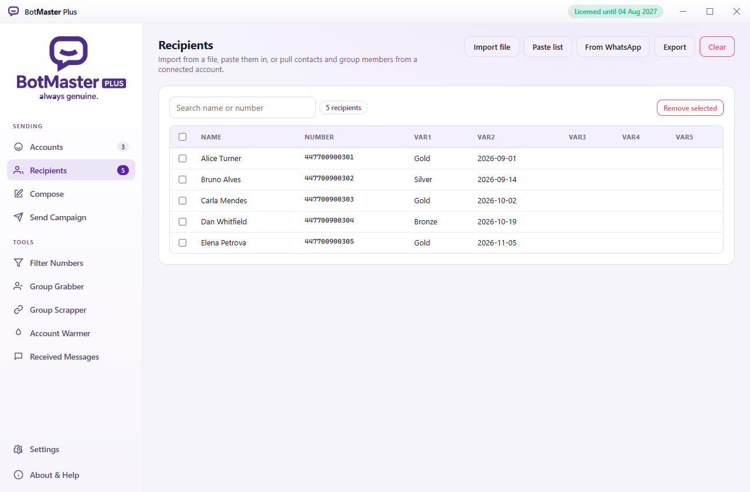The image size is (750, 492).
Task: Click the NAME column header
Action: tap(211, 137)
